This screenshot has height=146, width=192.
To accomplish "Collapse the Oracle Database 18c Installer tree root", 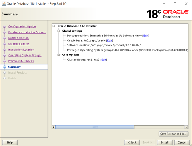I will pos(54,26).
